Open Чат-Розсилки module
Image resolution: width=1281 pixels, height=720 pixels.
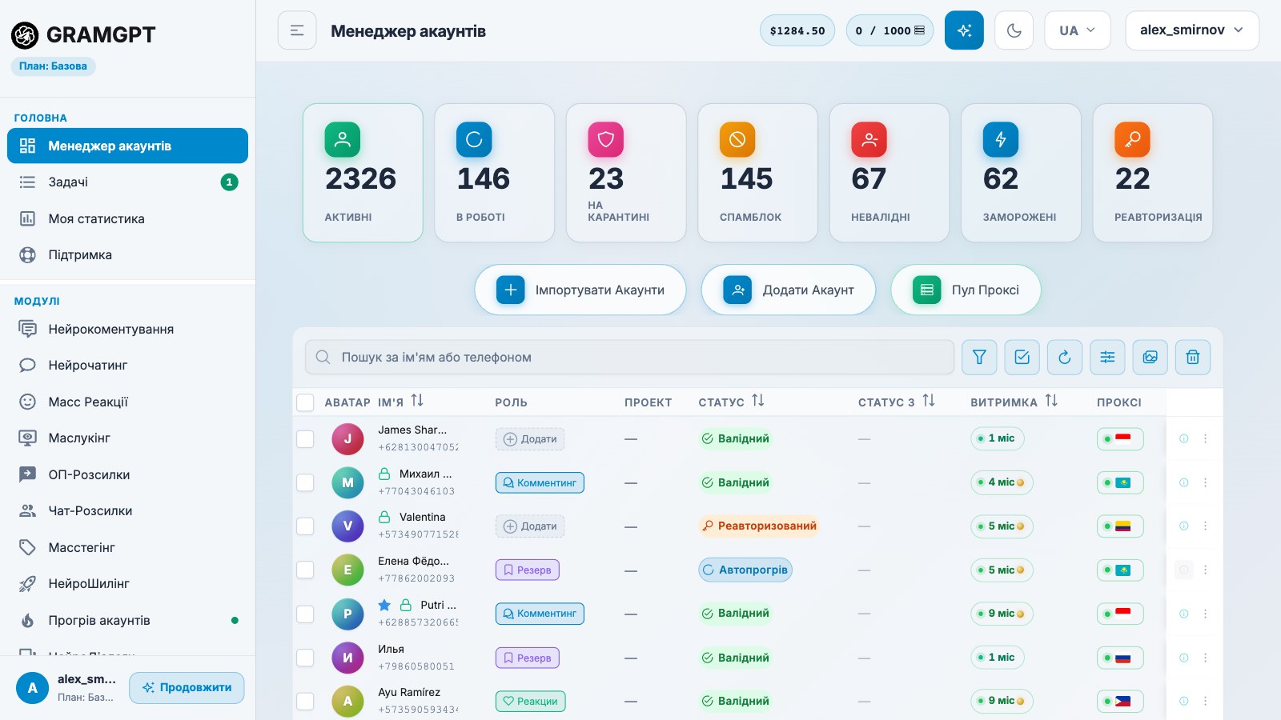[127, 510]
